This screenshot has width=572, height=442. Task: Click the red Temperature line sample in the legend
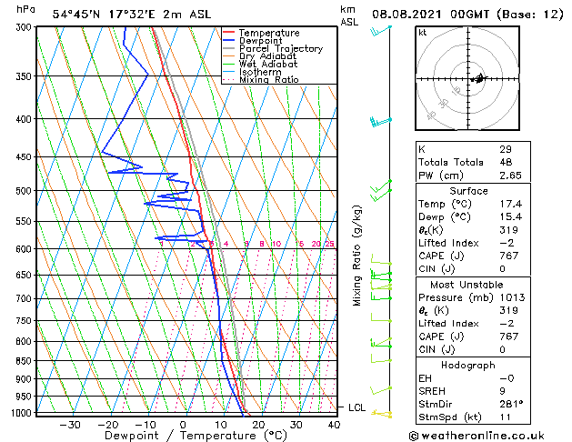pyautogui.click(x=228, y=33)
